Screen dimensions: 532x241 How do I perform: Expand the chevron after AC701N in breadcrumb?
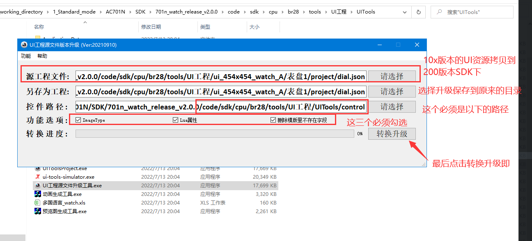[x=131, y=12]
